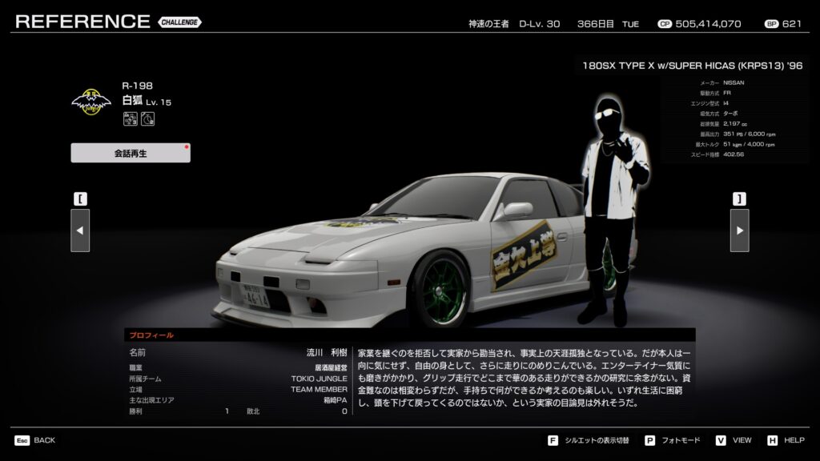Click the TOKIO JUNGLE bat team emblem
The height and width of the screenshot is (461, 820).
90,101
